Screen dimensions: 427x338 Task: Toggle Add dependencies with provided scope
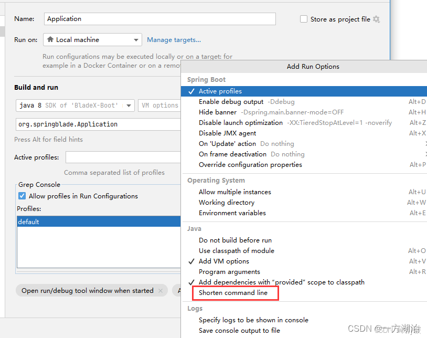pyautogui.click(x=304, y=282)
